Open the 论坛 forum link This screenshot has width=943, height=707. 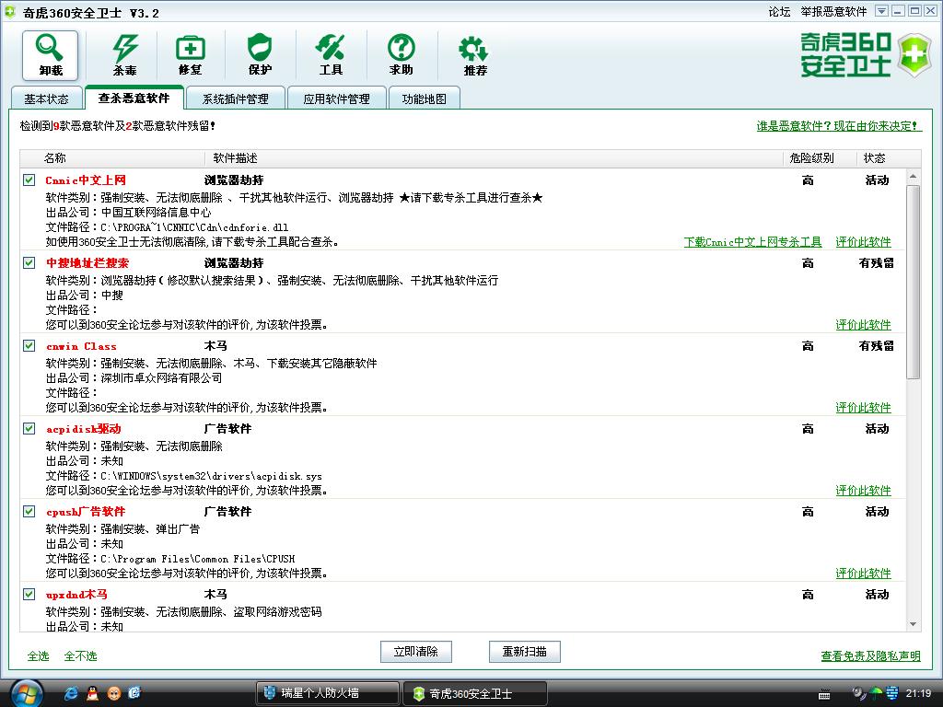tap(779, 11)
